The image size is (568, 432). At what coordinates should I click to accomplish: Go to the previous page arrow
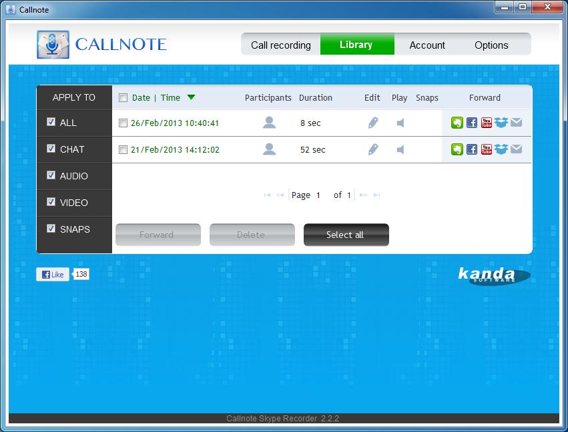(280, 195)
